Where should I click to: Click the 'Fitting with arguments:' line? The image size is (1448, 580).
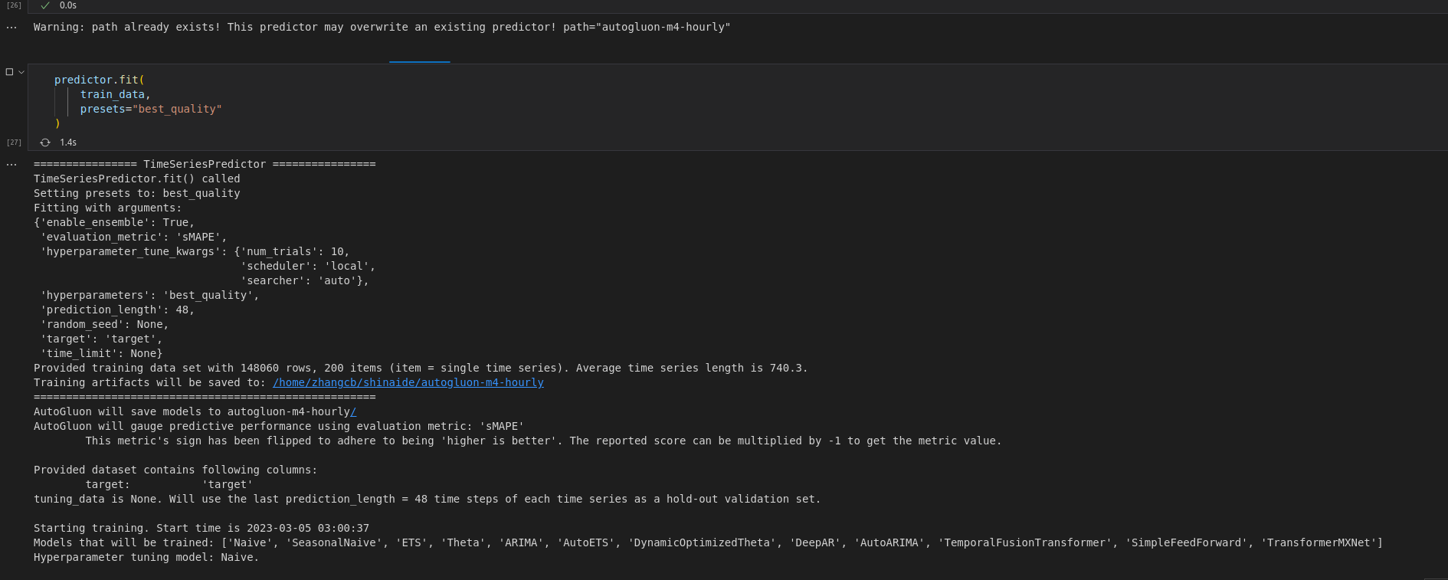pyautogui.click(x=108, y=208)
